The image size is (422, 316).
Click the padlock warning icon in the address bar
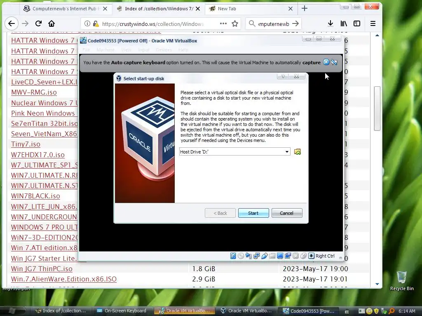(x=96, y=23)
